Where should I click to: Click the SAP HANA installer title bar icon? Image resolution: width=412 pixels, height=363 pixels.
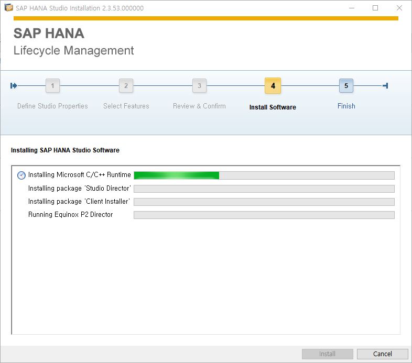[x=9, y=8]
